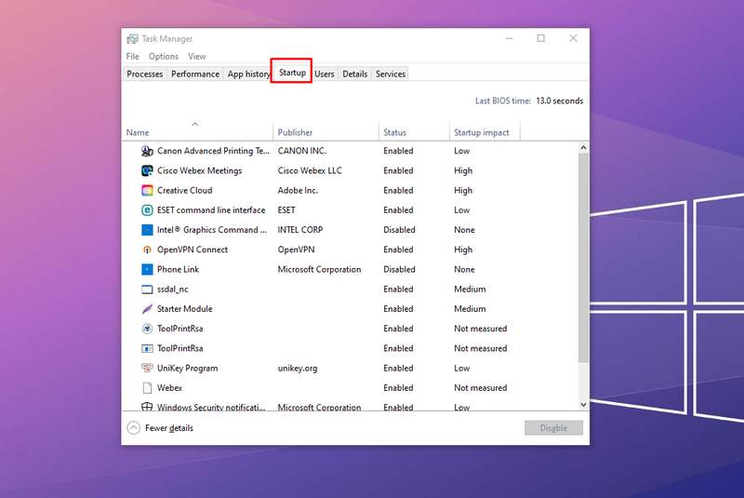Select the Phone Link entry
Viewport: 744px width, 498px height.
[x=351, y=270]
